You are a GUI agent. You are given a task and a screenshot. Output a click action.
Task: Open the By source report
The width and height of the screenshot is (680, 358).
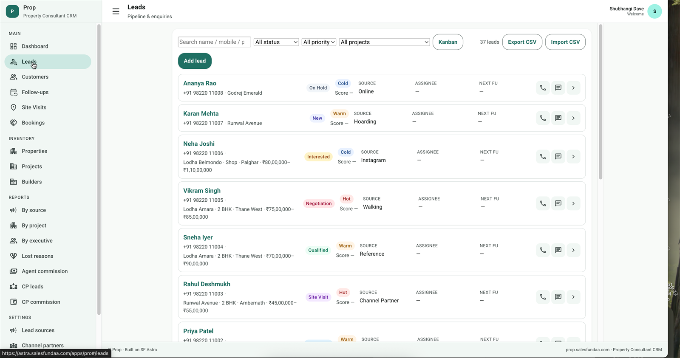pos(48,210)
